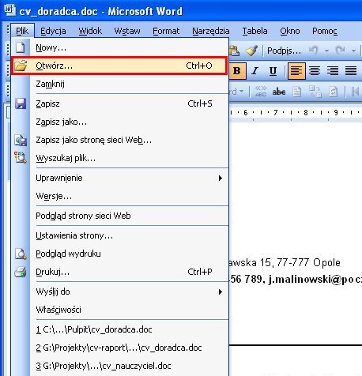Align text left
Screen dimensions: 362x376
(296, 71)
